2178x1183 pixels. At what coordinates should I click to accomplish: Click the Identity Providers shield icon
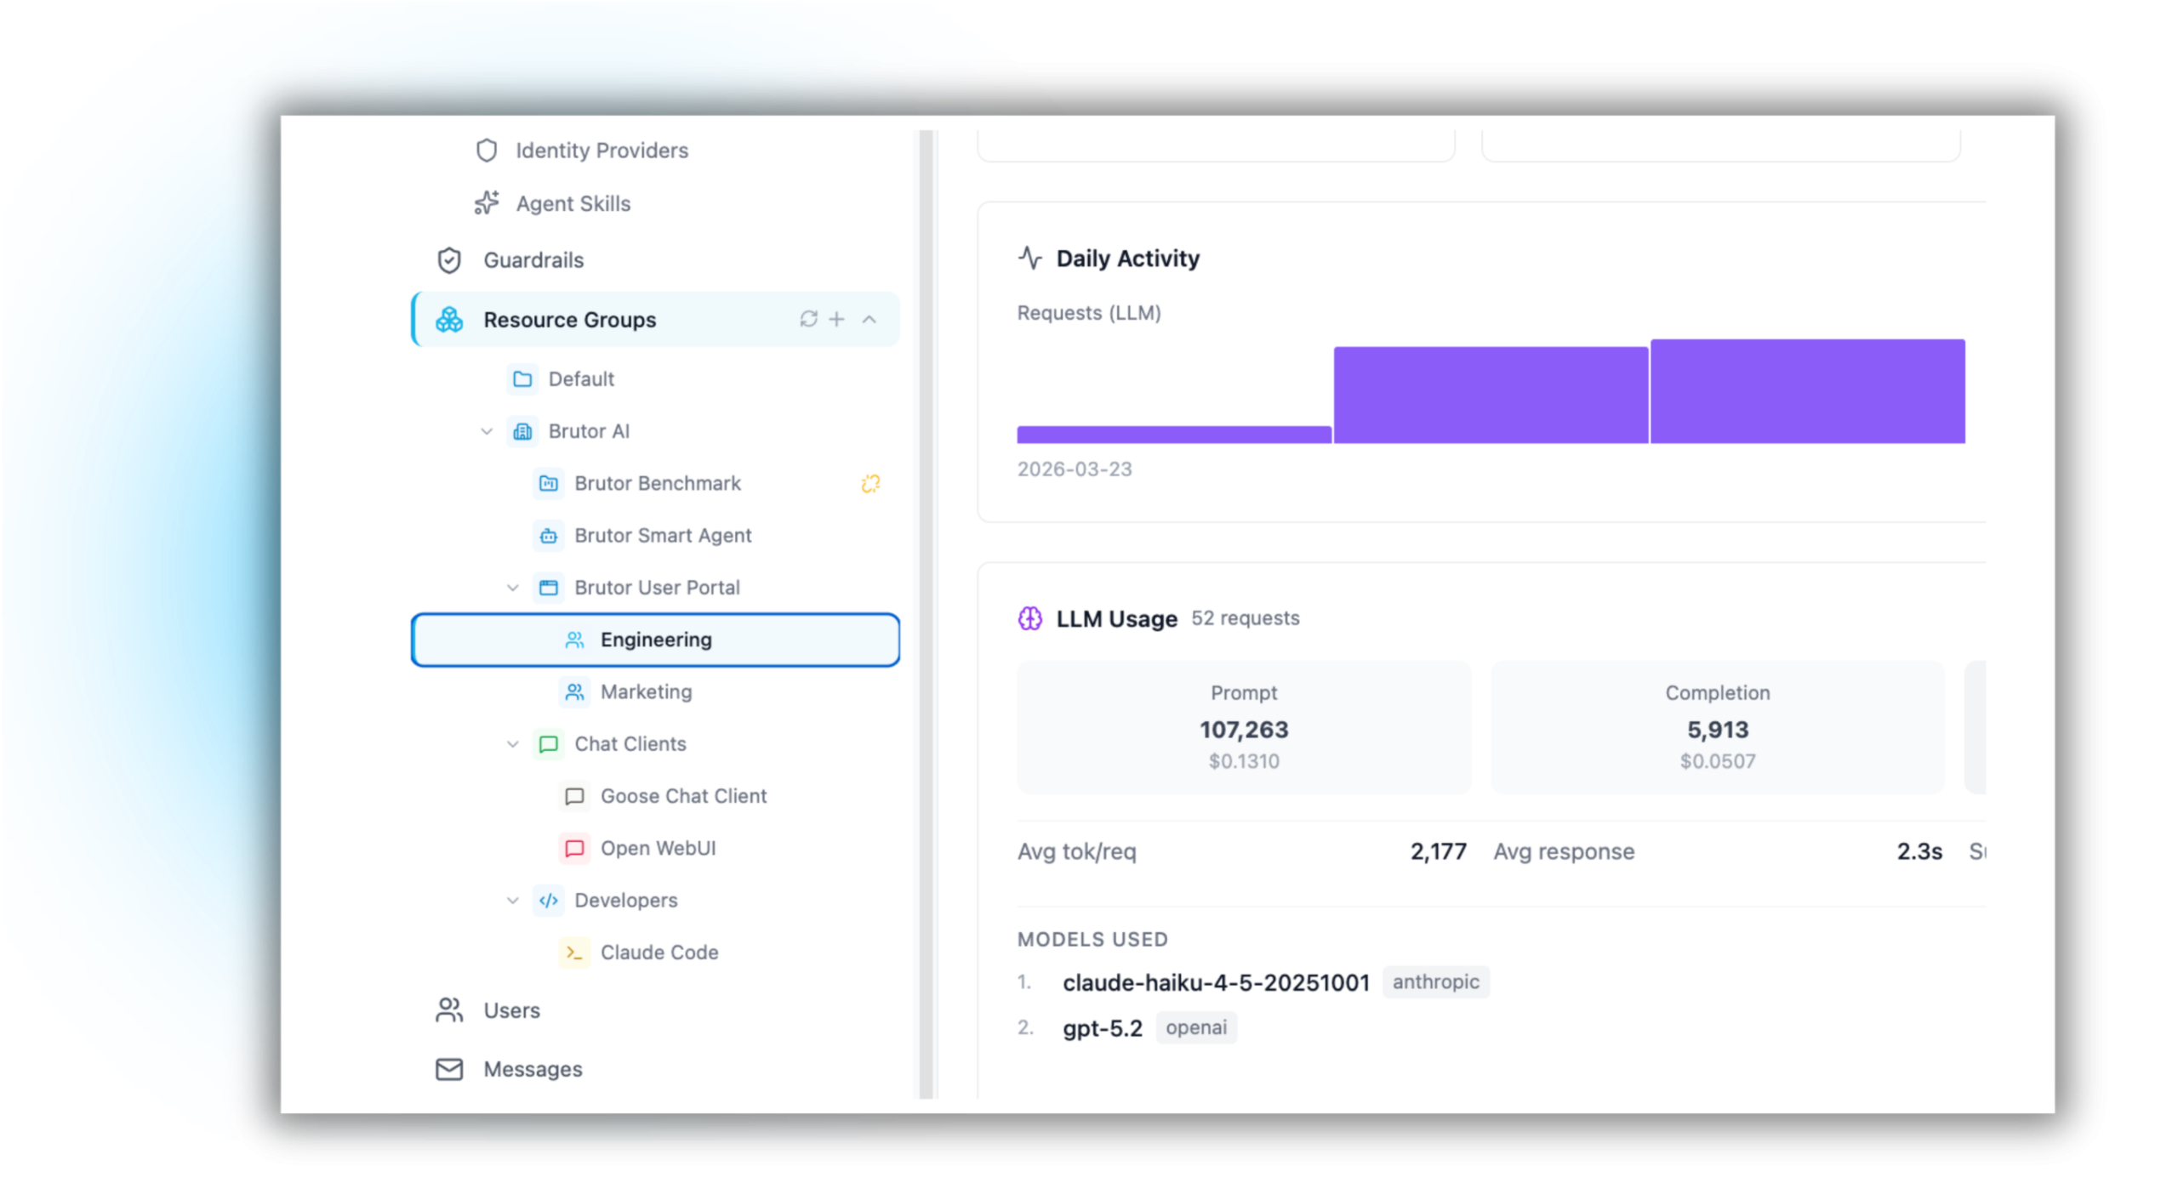485,151
